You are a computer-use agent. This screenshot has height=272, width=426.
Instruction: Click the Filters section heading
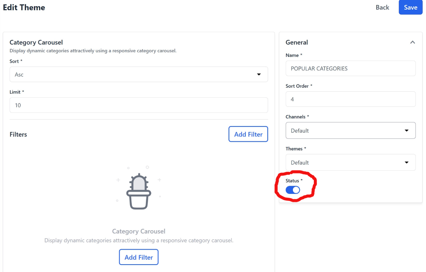coord(18,135)
